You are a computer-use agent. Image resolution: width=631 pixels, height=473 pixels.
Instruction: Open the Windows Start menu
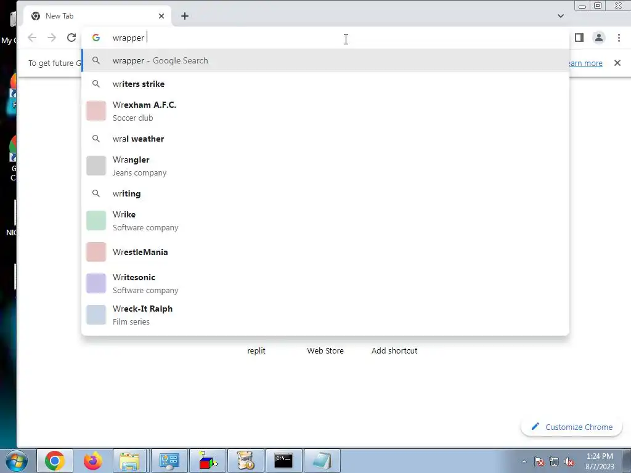click(17, 461)
